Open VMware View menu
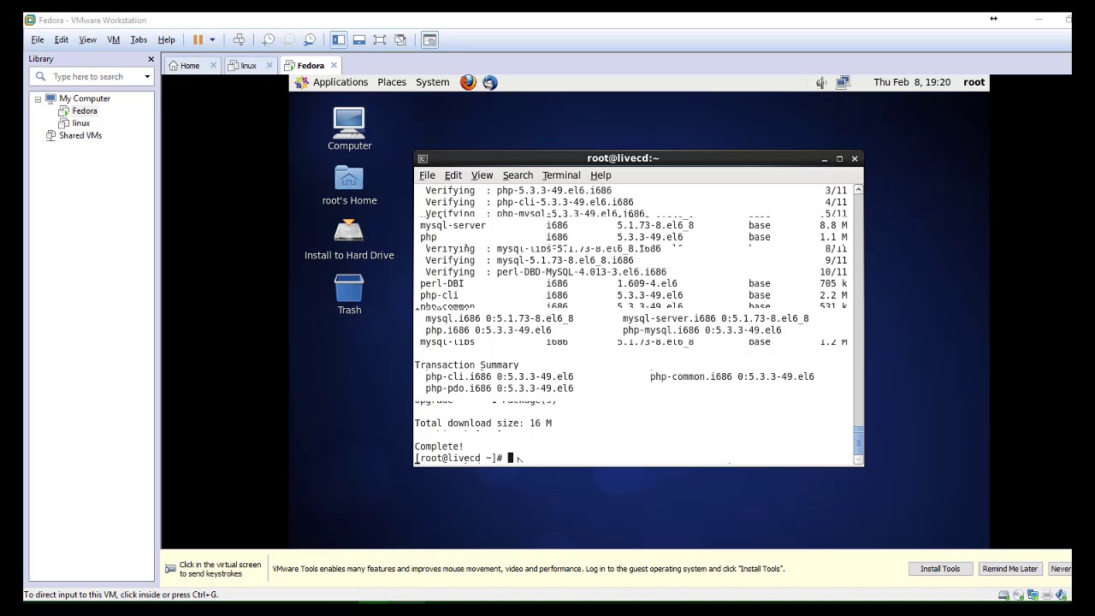This screenshot has width=1095, height=616. pyautogui.click(x=87, y=39)
